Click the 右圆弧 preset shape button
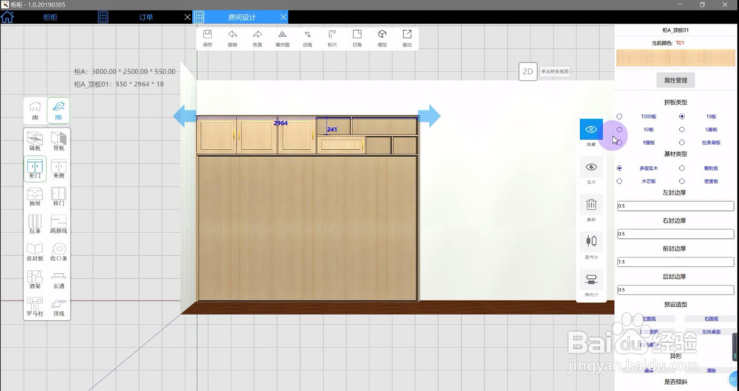739x391 pixels. coord(710,319)
